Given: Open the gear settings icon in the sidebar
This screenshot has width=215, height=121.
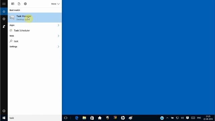Looking at the screenshot, I should click(4, 19).
